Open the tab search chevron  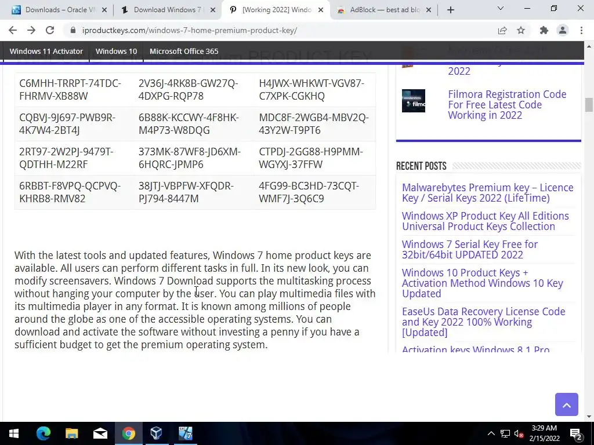[x=501, y=8]
